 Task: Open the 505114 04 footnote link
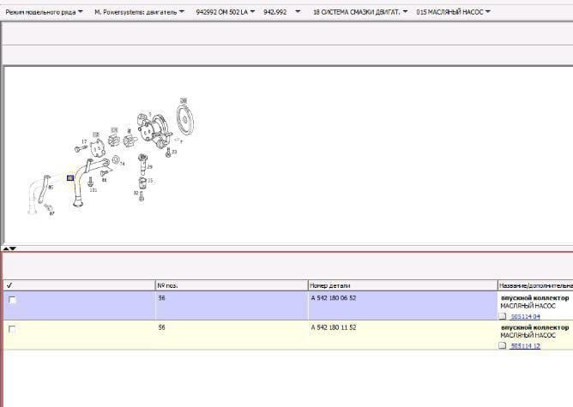[525, 316]
